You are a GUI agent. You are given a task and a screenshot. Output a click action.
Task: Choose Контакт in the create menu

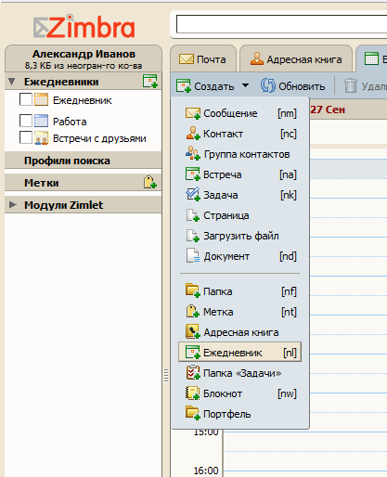(x=240, y=134)
